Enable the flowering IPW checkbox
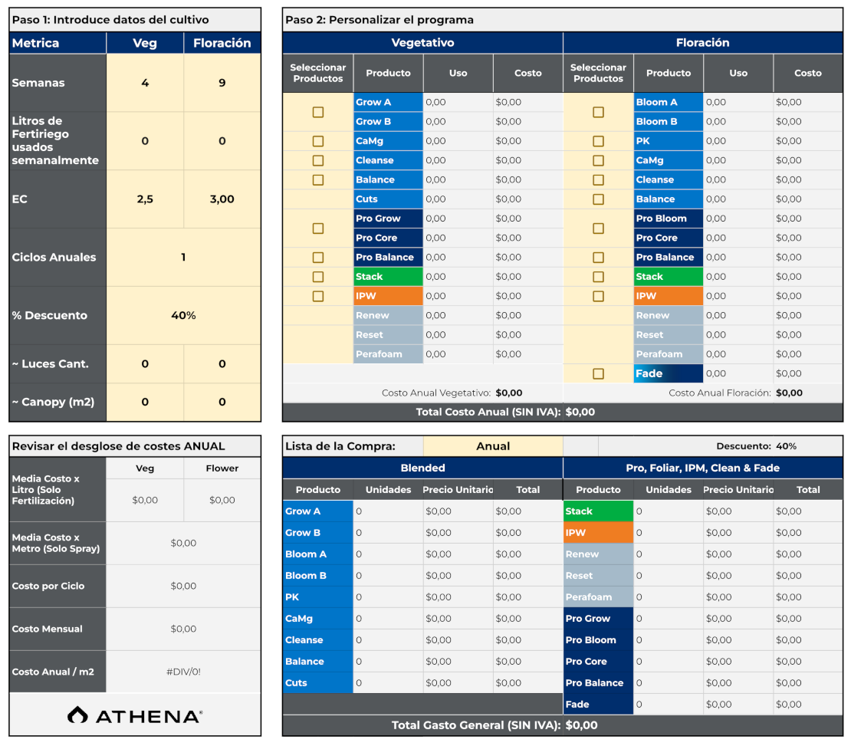Screen dimensions: 851x746 coord(598,296)
